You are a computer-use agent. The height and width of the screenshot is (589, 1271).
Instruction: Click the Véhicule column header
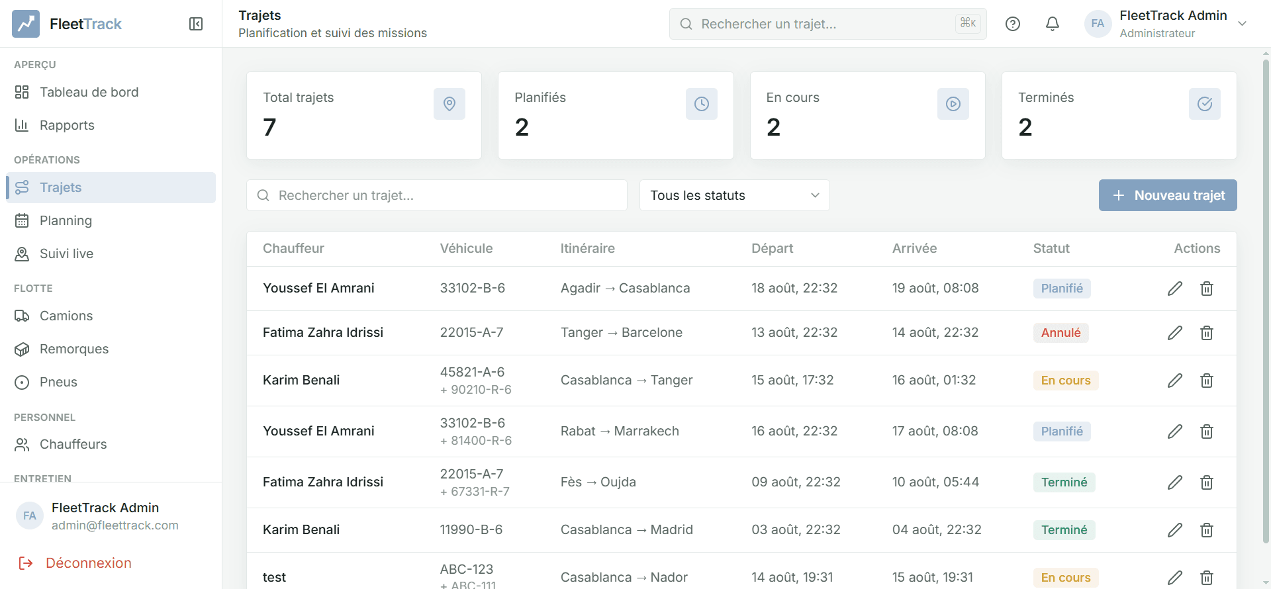click(466, 248)
